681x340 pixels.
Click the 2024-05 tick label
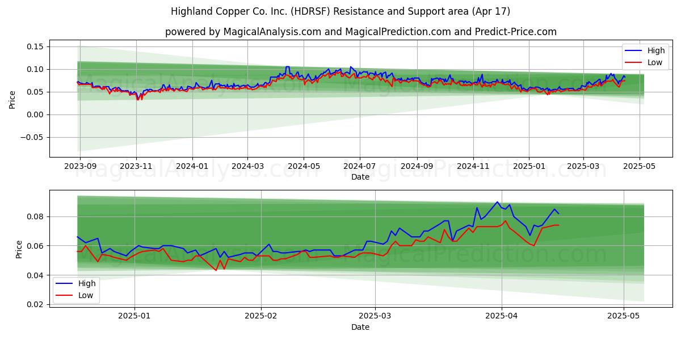303,167
